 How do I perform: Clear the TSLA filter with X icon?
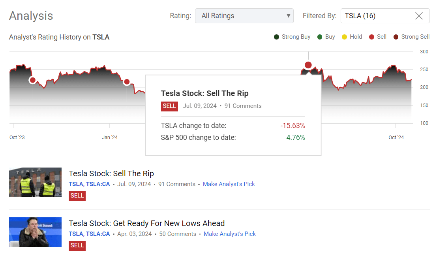pos(419,16)
